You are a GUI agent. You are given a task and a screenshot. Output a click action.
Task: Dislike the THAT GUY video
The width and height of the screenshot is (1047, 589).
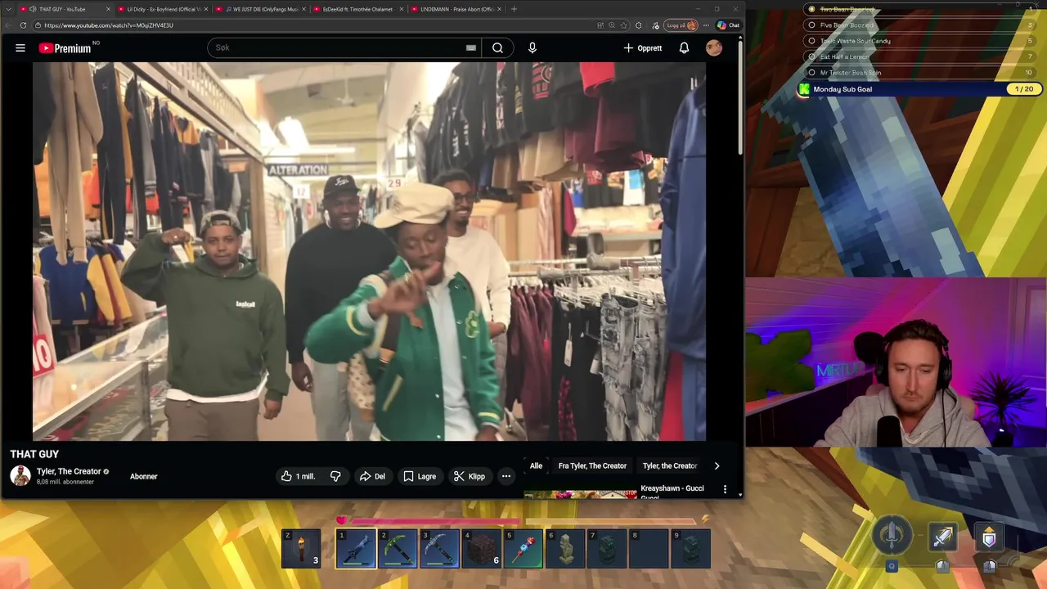click(x=335, y=476)
